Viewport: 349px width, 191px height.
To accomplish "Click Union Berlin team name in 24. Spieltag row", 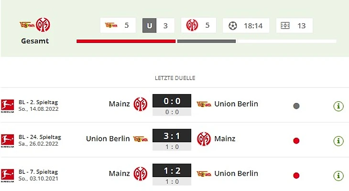I will (x=108, y=138).
